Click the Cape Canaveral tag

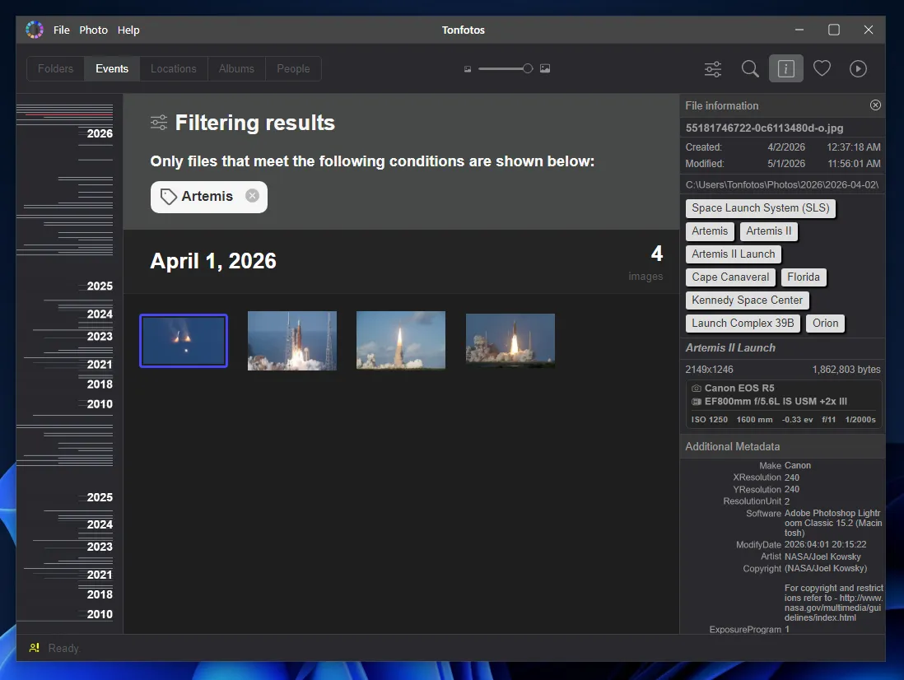tap(730, 277)
